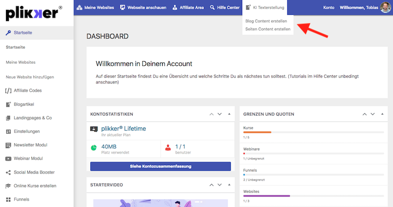The width and height of the screenshot is (393, 207).
Task: Click the Startseite wrench icon in sidebar
Action: (8, 33)
